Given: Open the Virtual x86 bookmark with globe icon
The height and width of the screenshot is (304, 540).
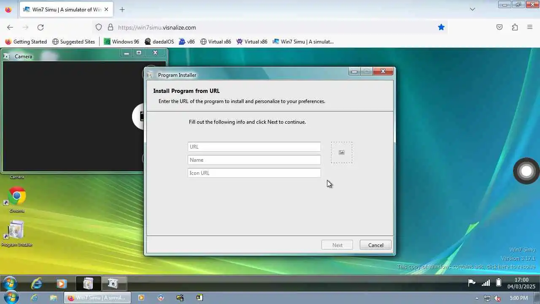Looking at the screenshot, I should pyautogui.click(x=216, y=41).
